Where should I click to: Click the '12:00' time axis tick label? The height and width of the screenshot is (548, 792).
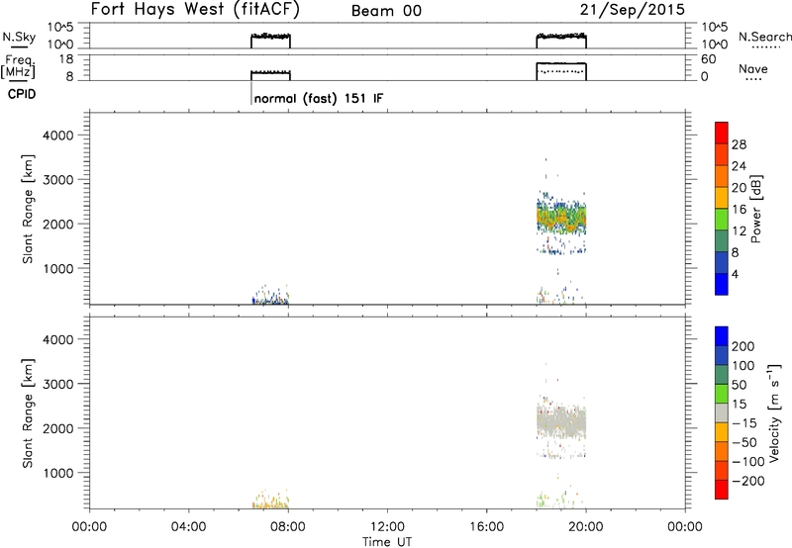pyautogui.click(x=387, y=527)
